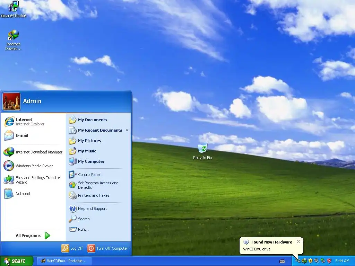355x266 pixels.
Task: Select Internet Download Manager desktop shortcut
Action: pos(13,40)
